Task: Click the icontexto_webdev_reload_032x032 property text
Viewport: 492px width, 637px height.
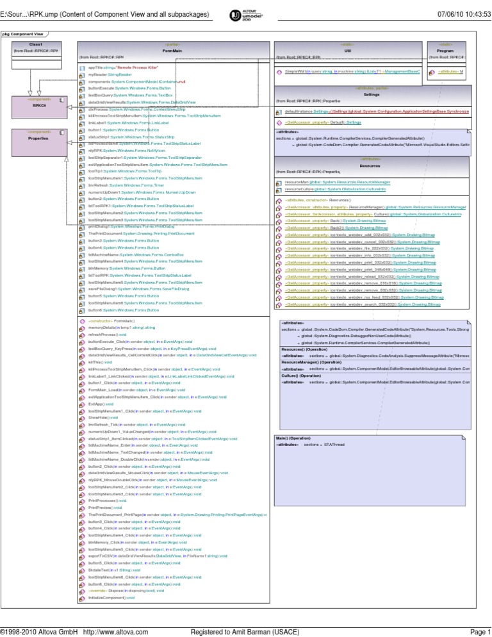Action: [x=361, y=277]
